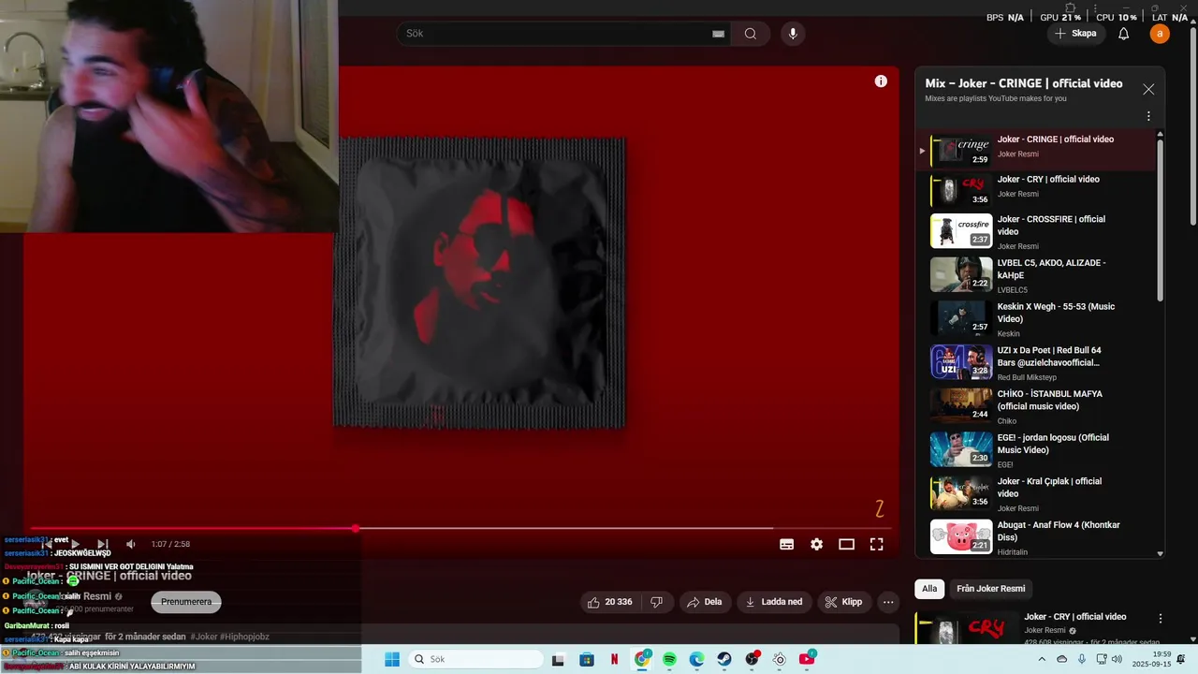Screen dimensions: 1198x674
Task: Close the Mix playlist panel
Action: click(x=1148, y=89)
